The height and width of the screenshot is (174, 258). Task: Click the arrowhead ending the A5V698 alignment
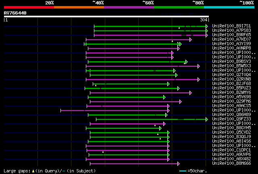pos(164,97)
